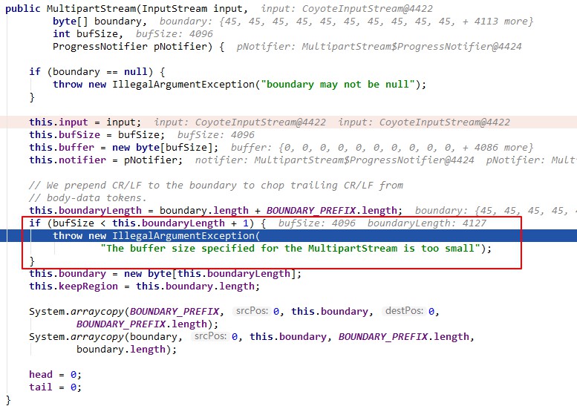577x406 pixels.
Task: Click the 'destPos:' parameter hint
Action: 404,311
